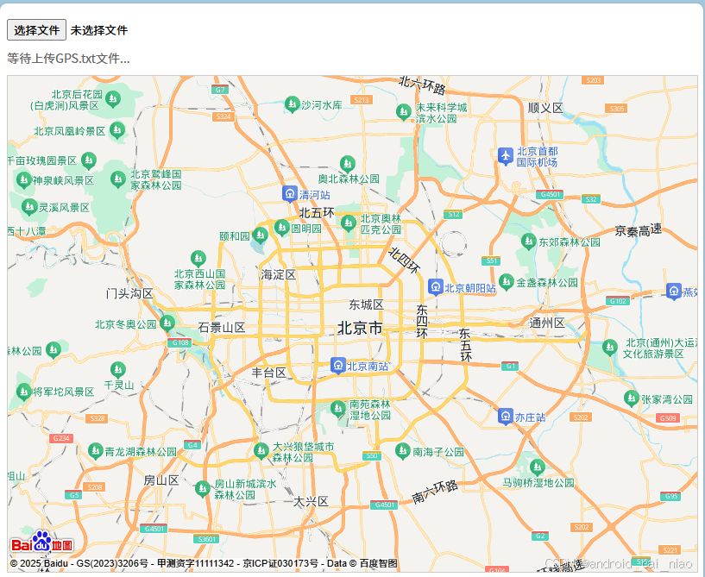
Task: Click the 北五环 road label
Action: coord(317,213)
